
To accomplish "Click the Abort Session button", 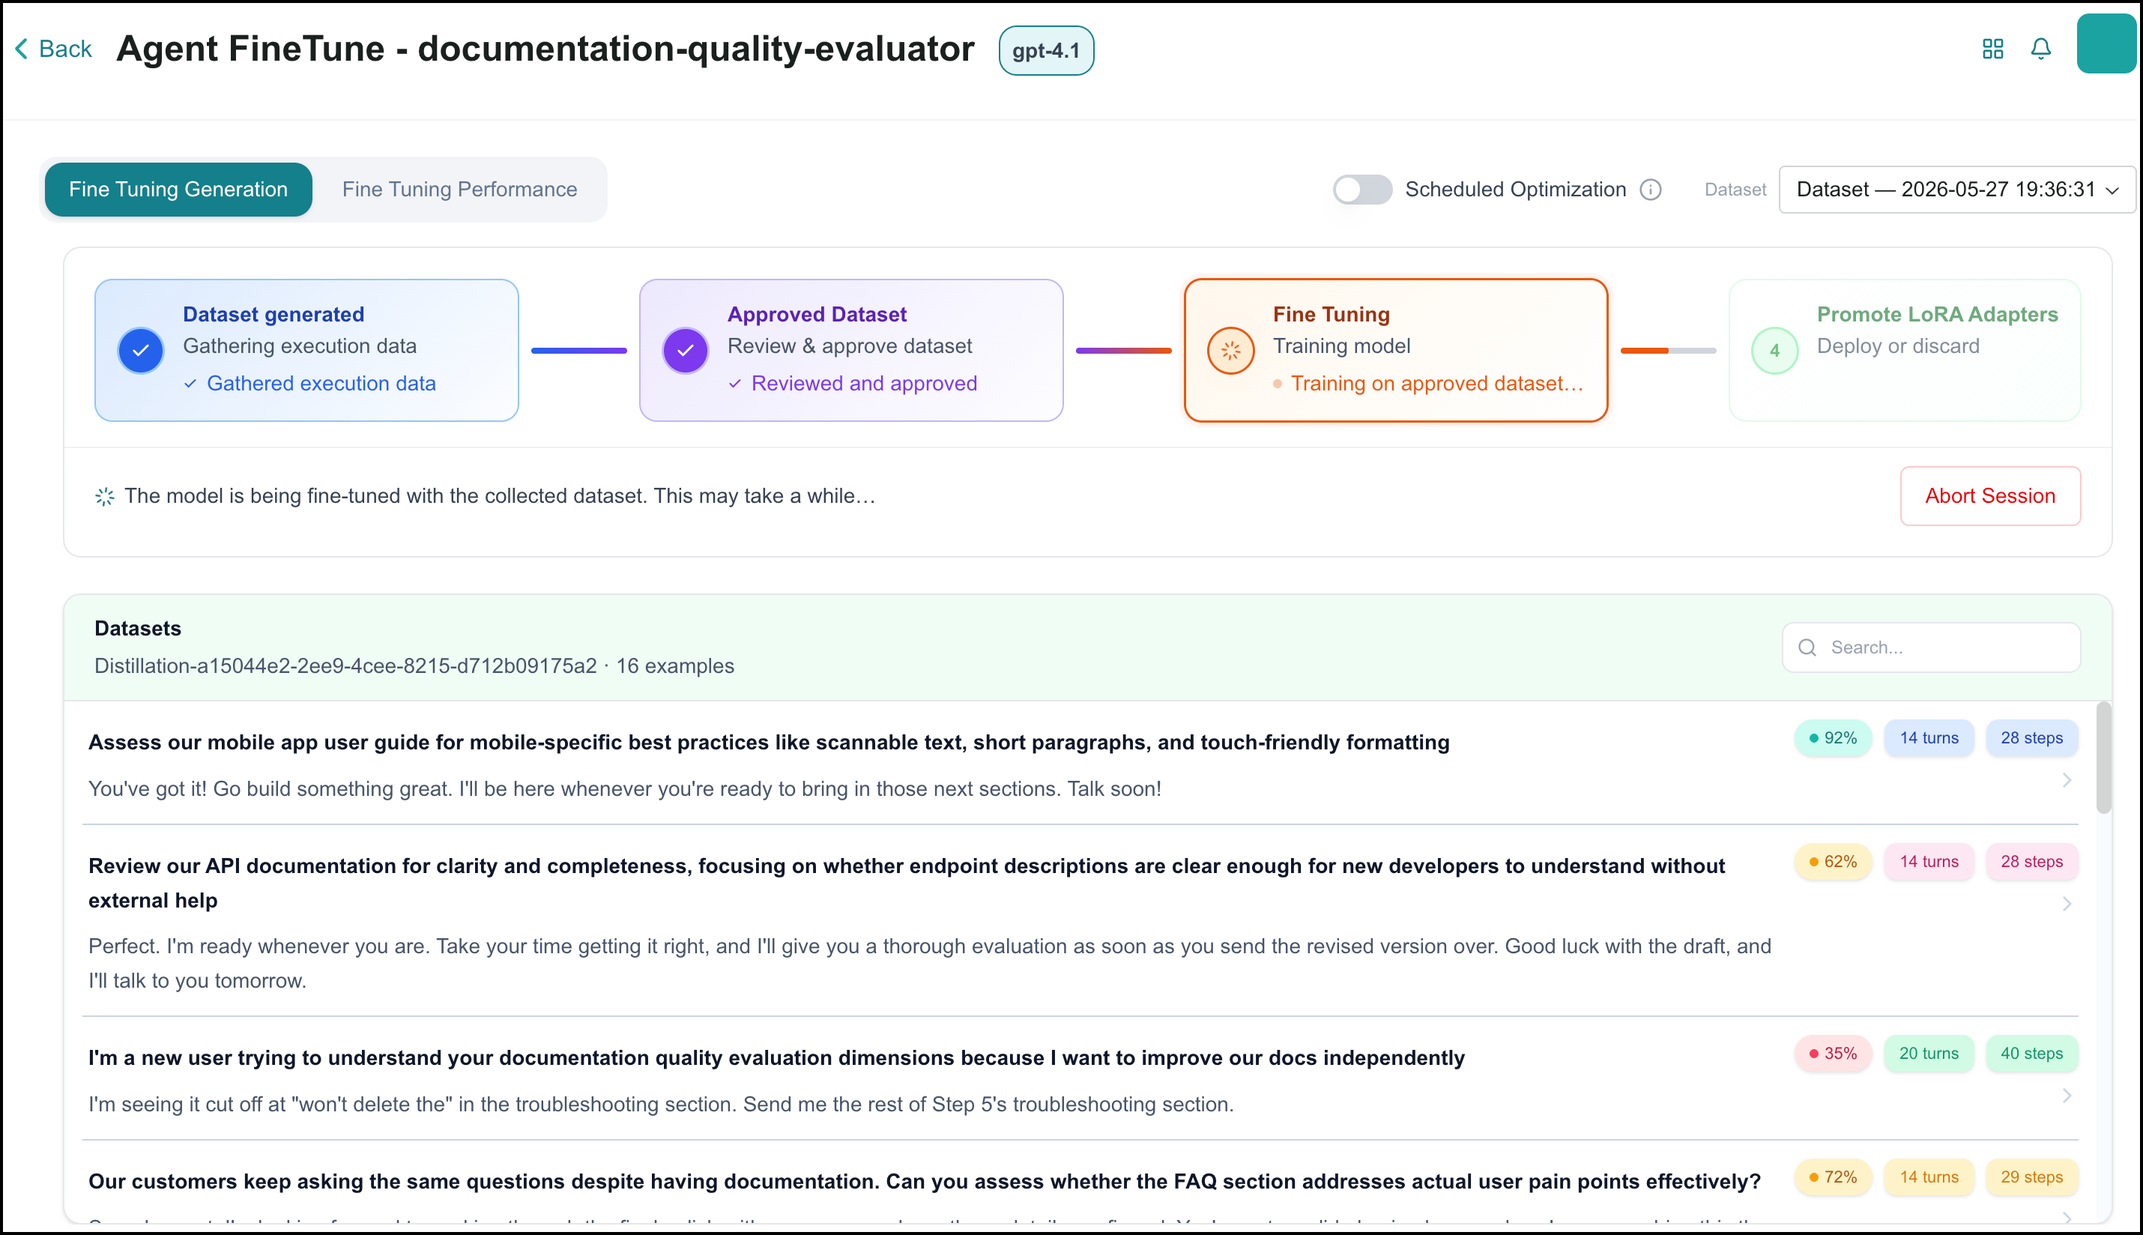I will 1989,496.
